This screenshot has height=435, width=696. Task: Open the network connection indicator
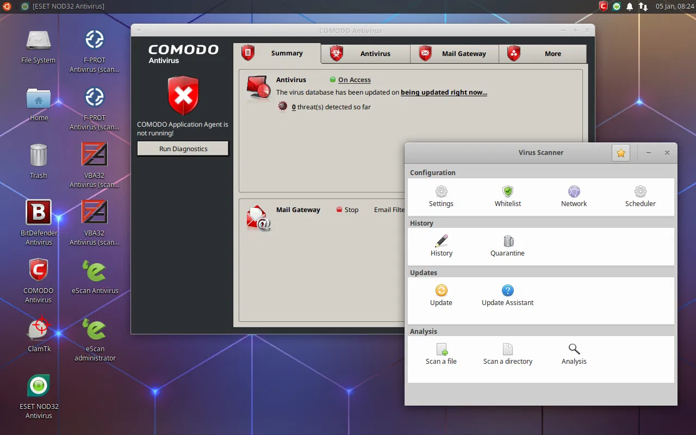click(x=643, y=7)
